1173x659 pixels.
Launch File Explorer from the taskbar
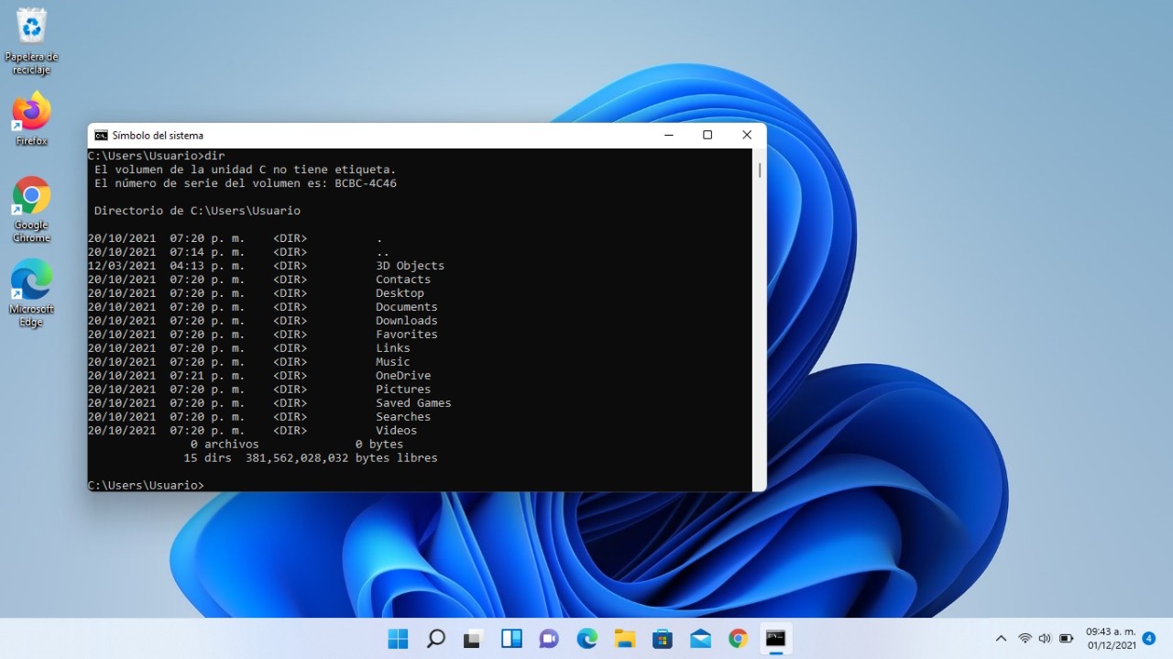pos(623,638)
